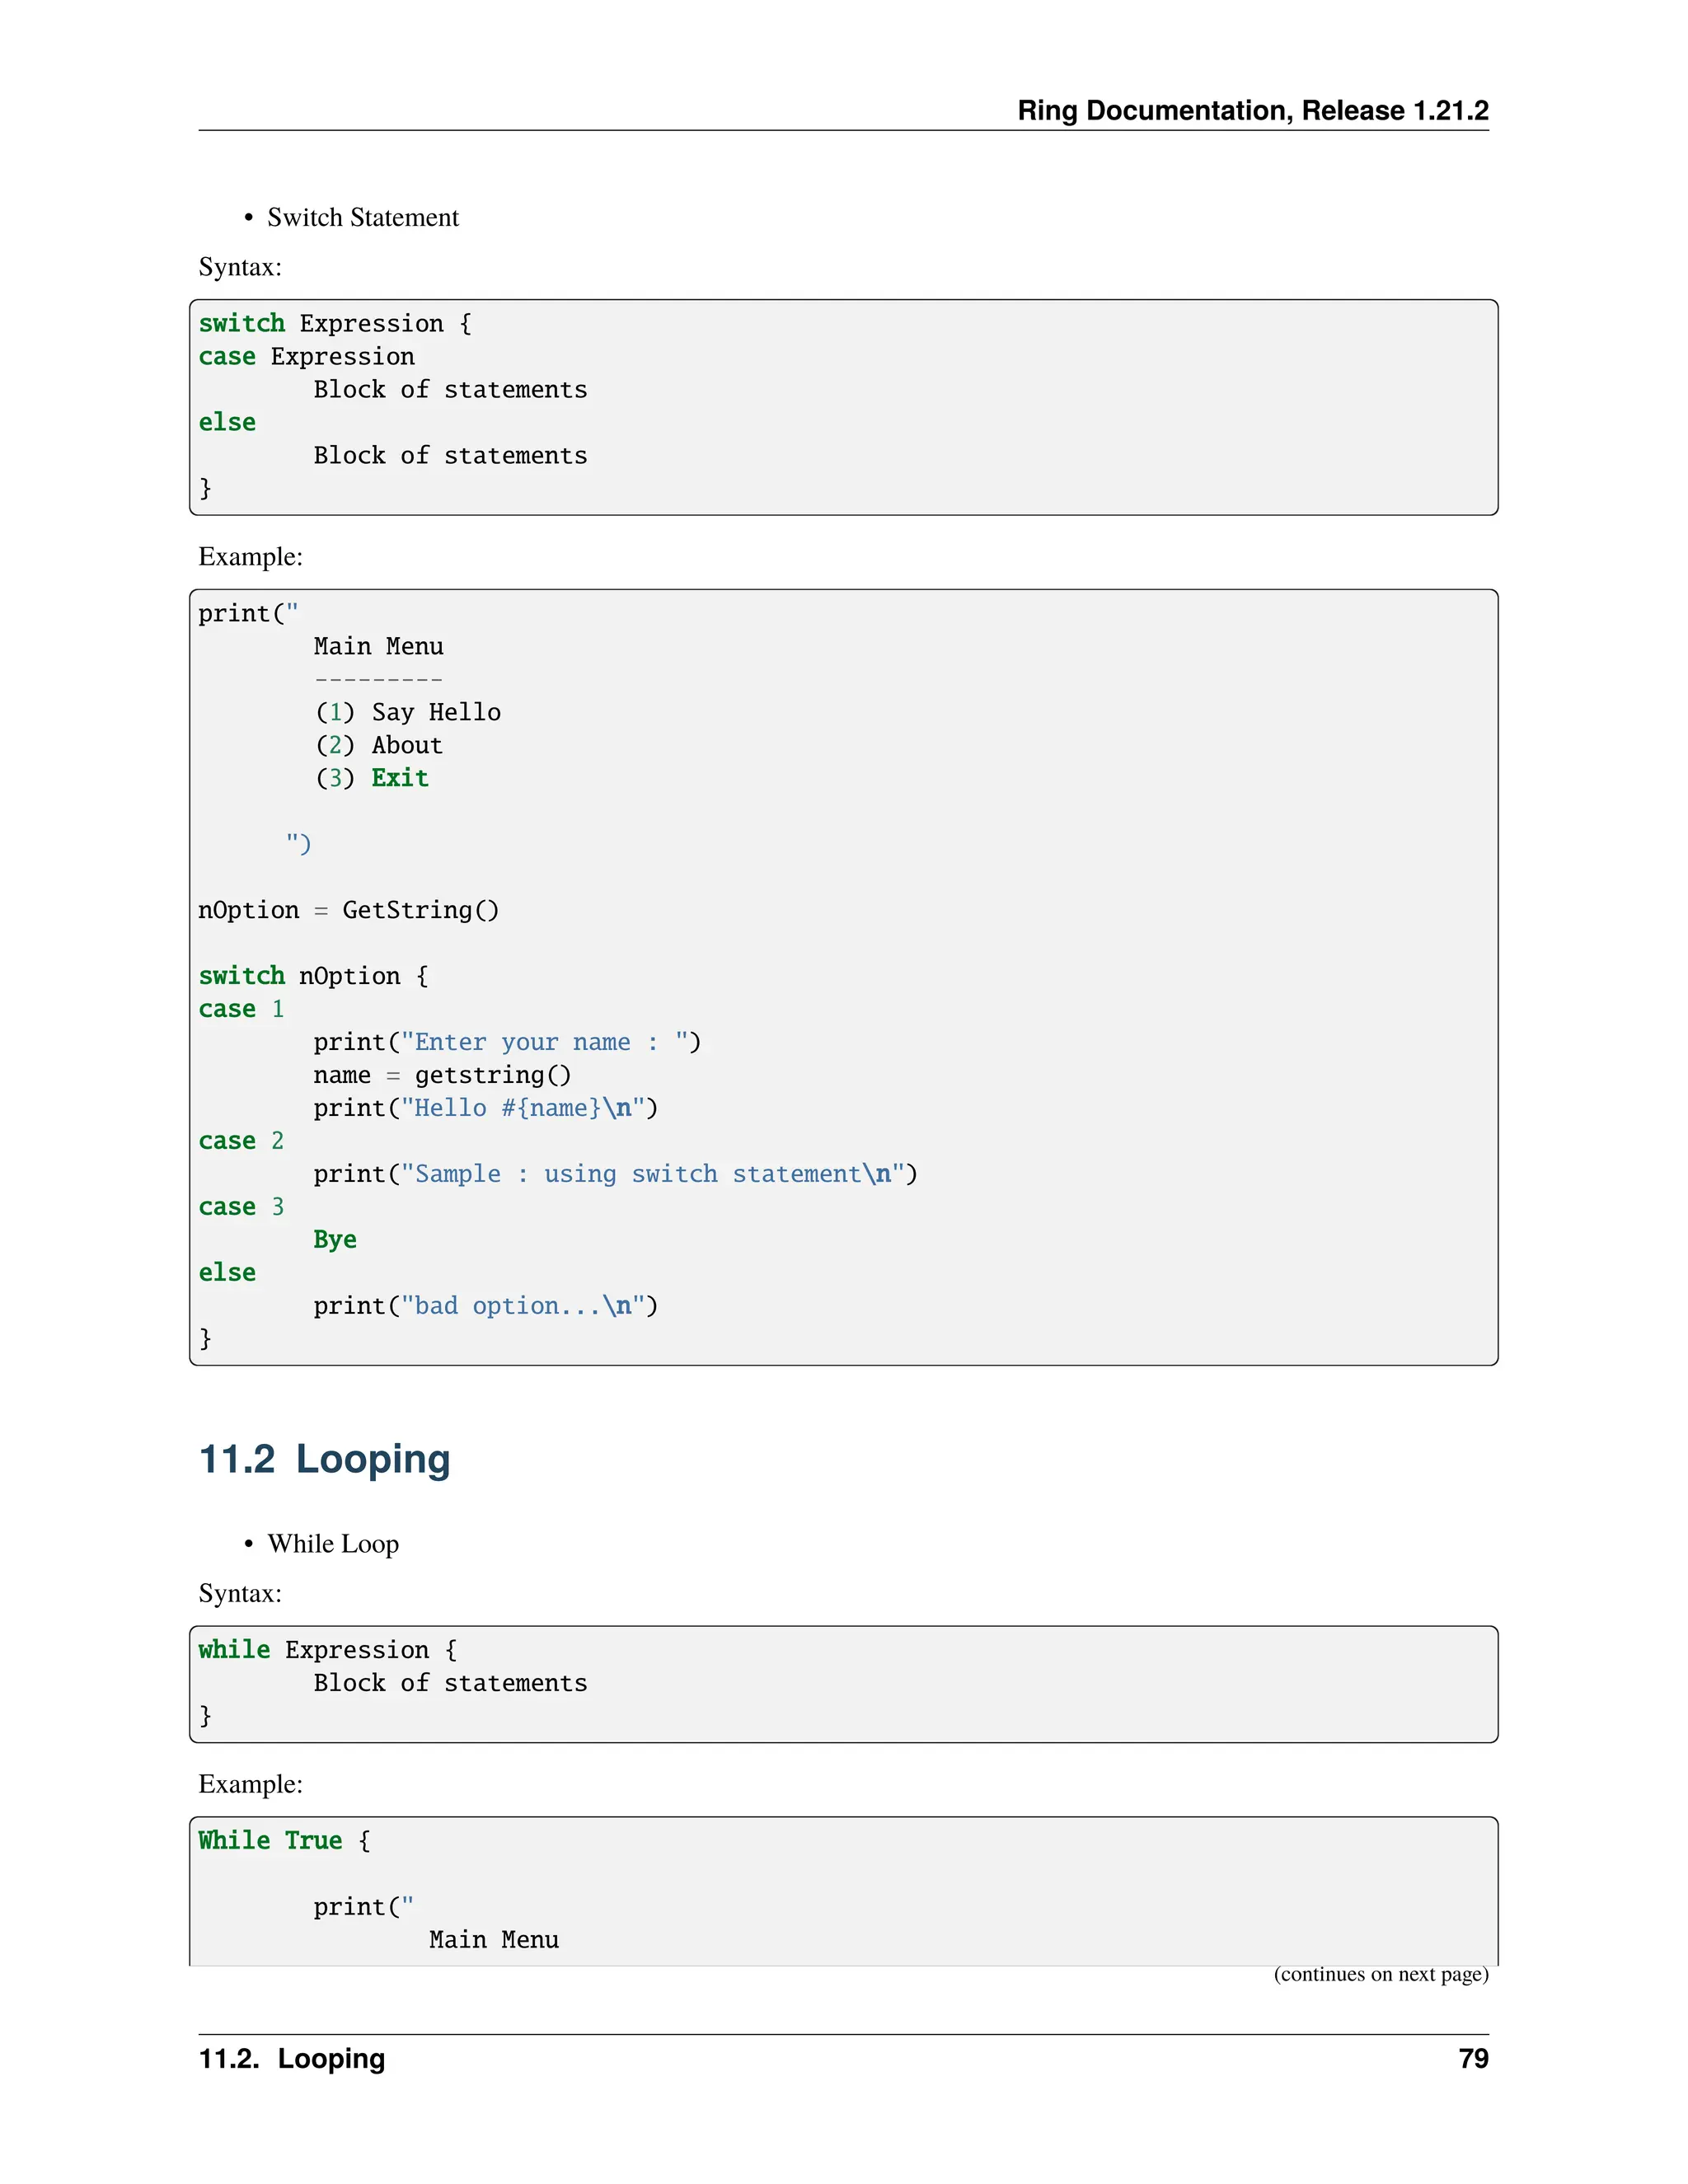Click the 'Hello #{name}' print statement
1688x2184 pixels.
point(485,1108)
